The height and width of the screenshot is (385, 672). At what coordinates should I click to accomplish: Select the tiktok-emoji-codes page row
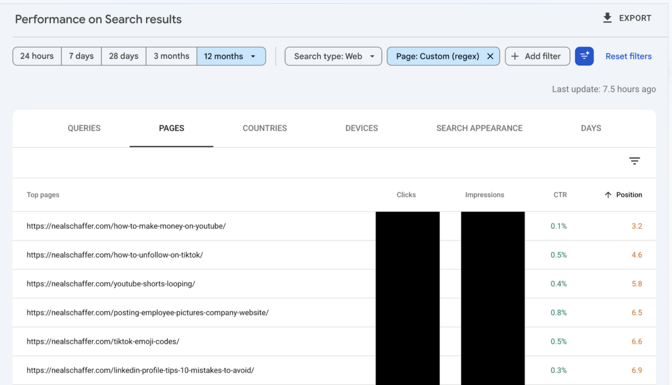pos(334,342)
